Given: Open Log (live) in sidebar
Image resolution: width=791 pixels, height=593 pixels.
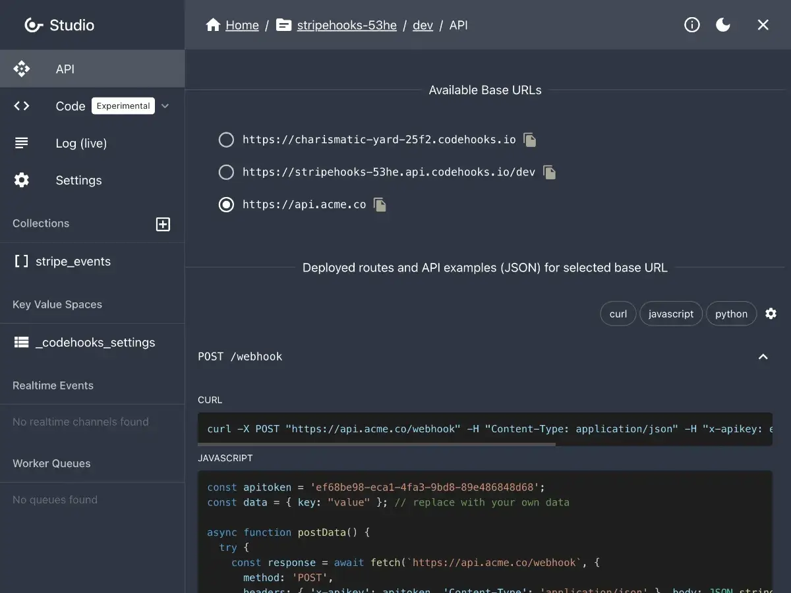Looking at the screenshot, I should (92, 143).
